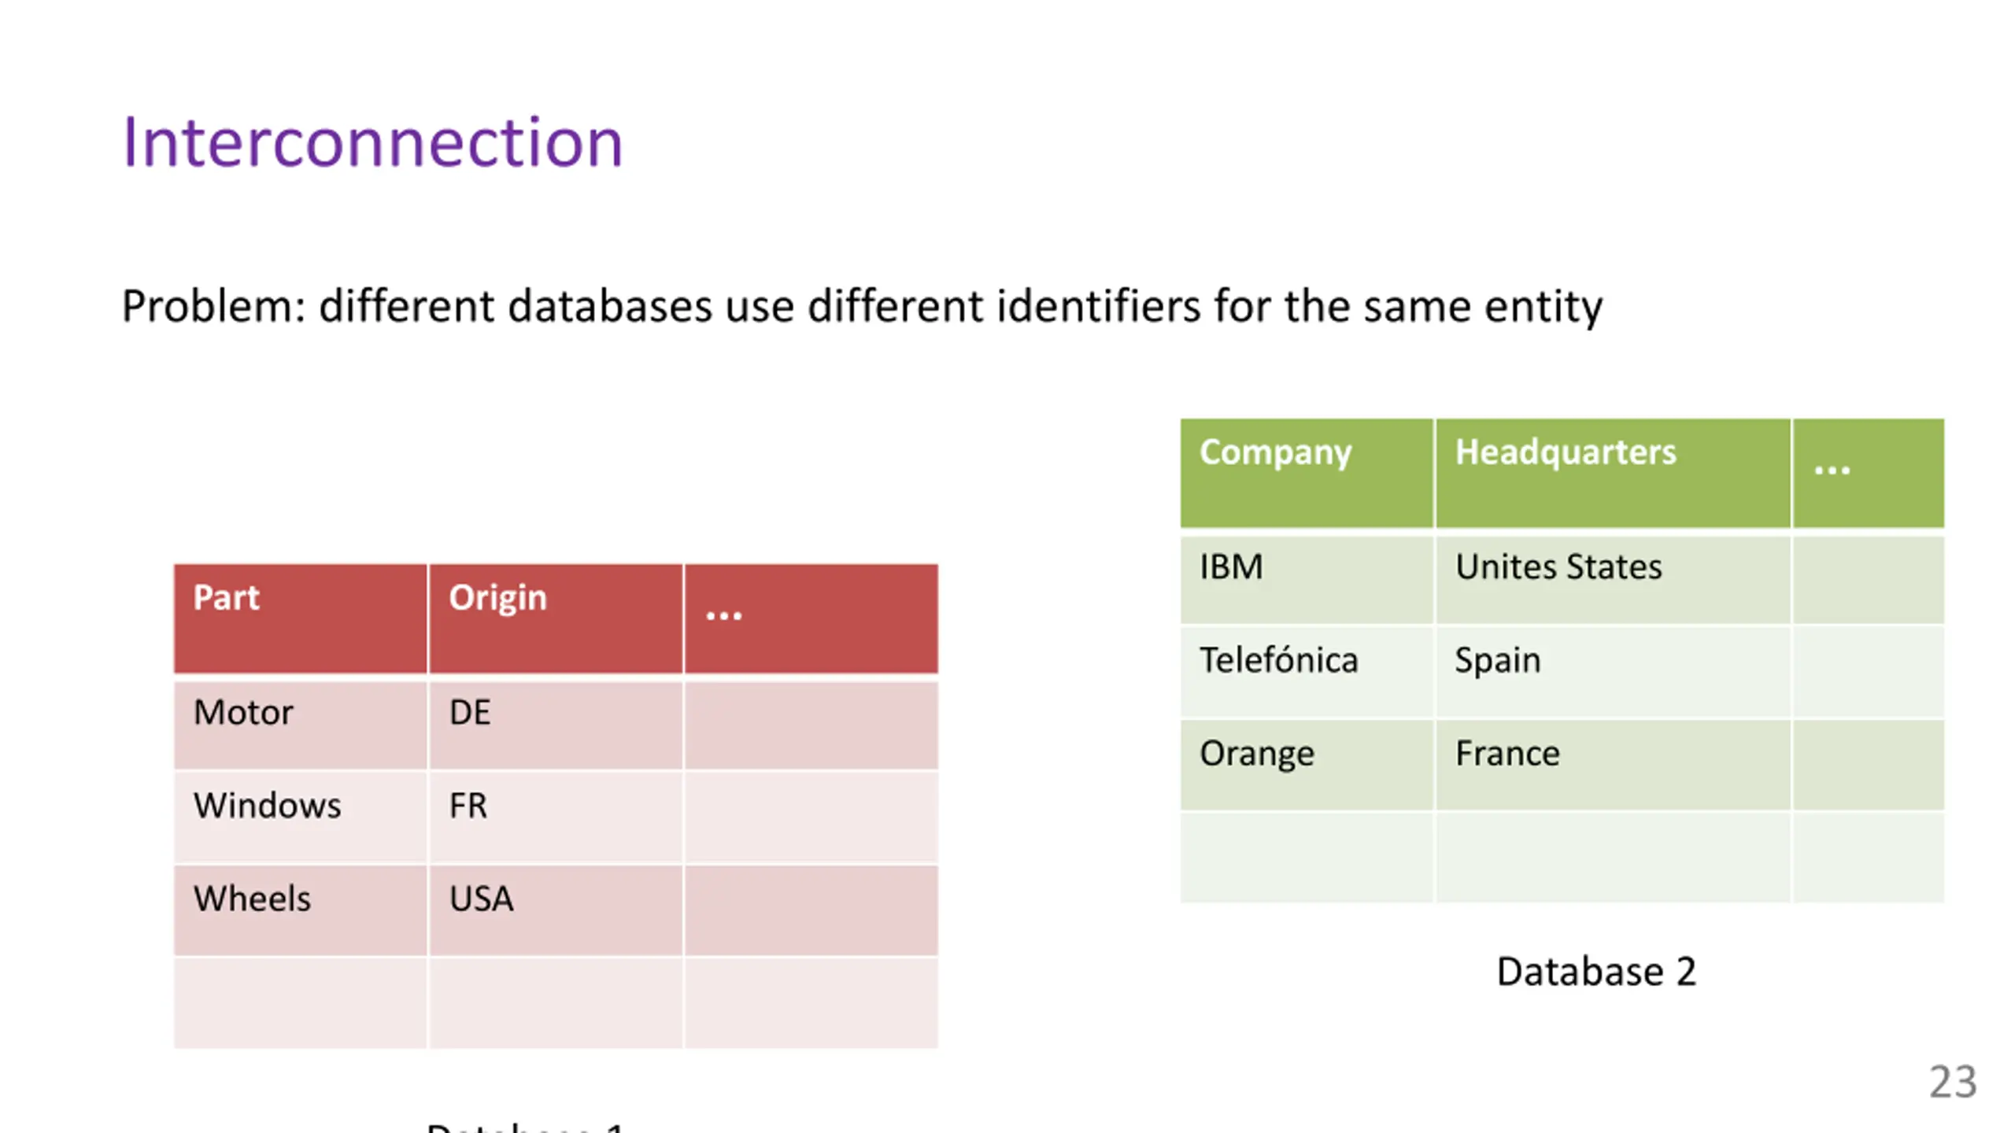Viewport: 2015px width, 1133px height.
Task: Click the Interconnection slide title
Action: [372, 142]
